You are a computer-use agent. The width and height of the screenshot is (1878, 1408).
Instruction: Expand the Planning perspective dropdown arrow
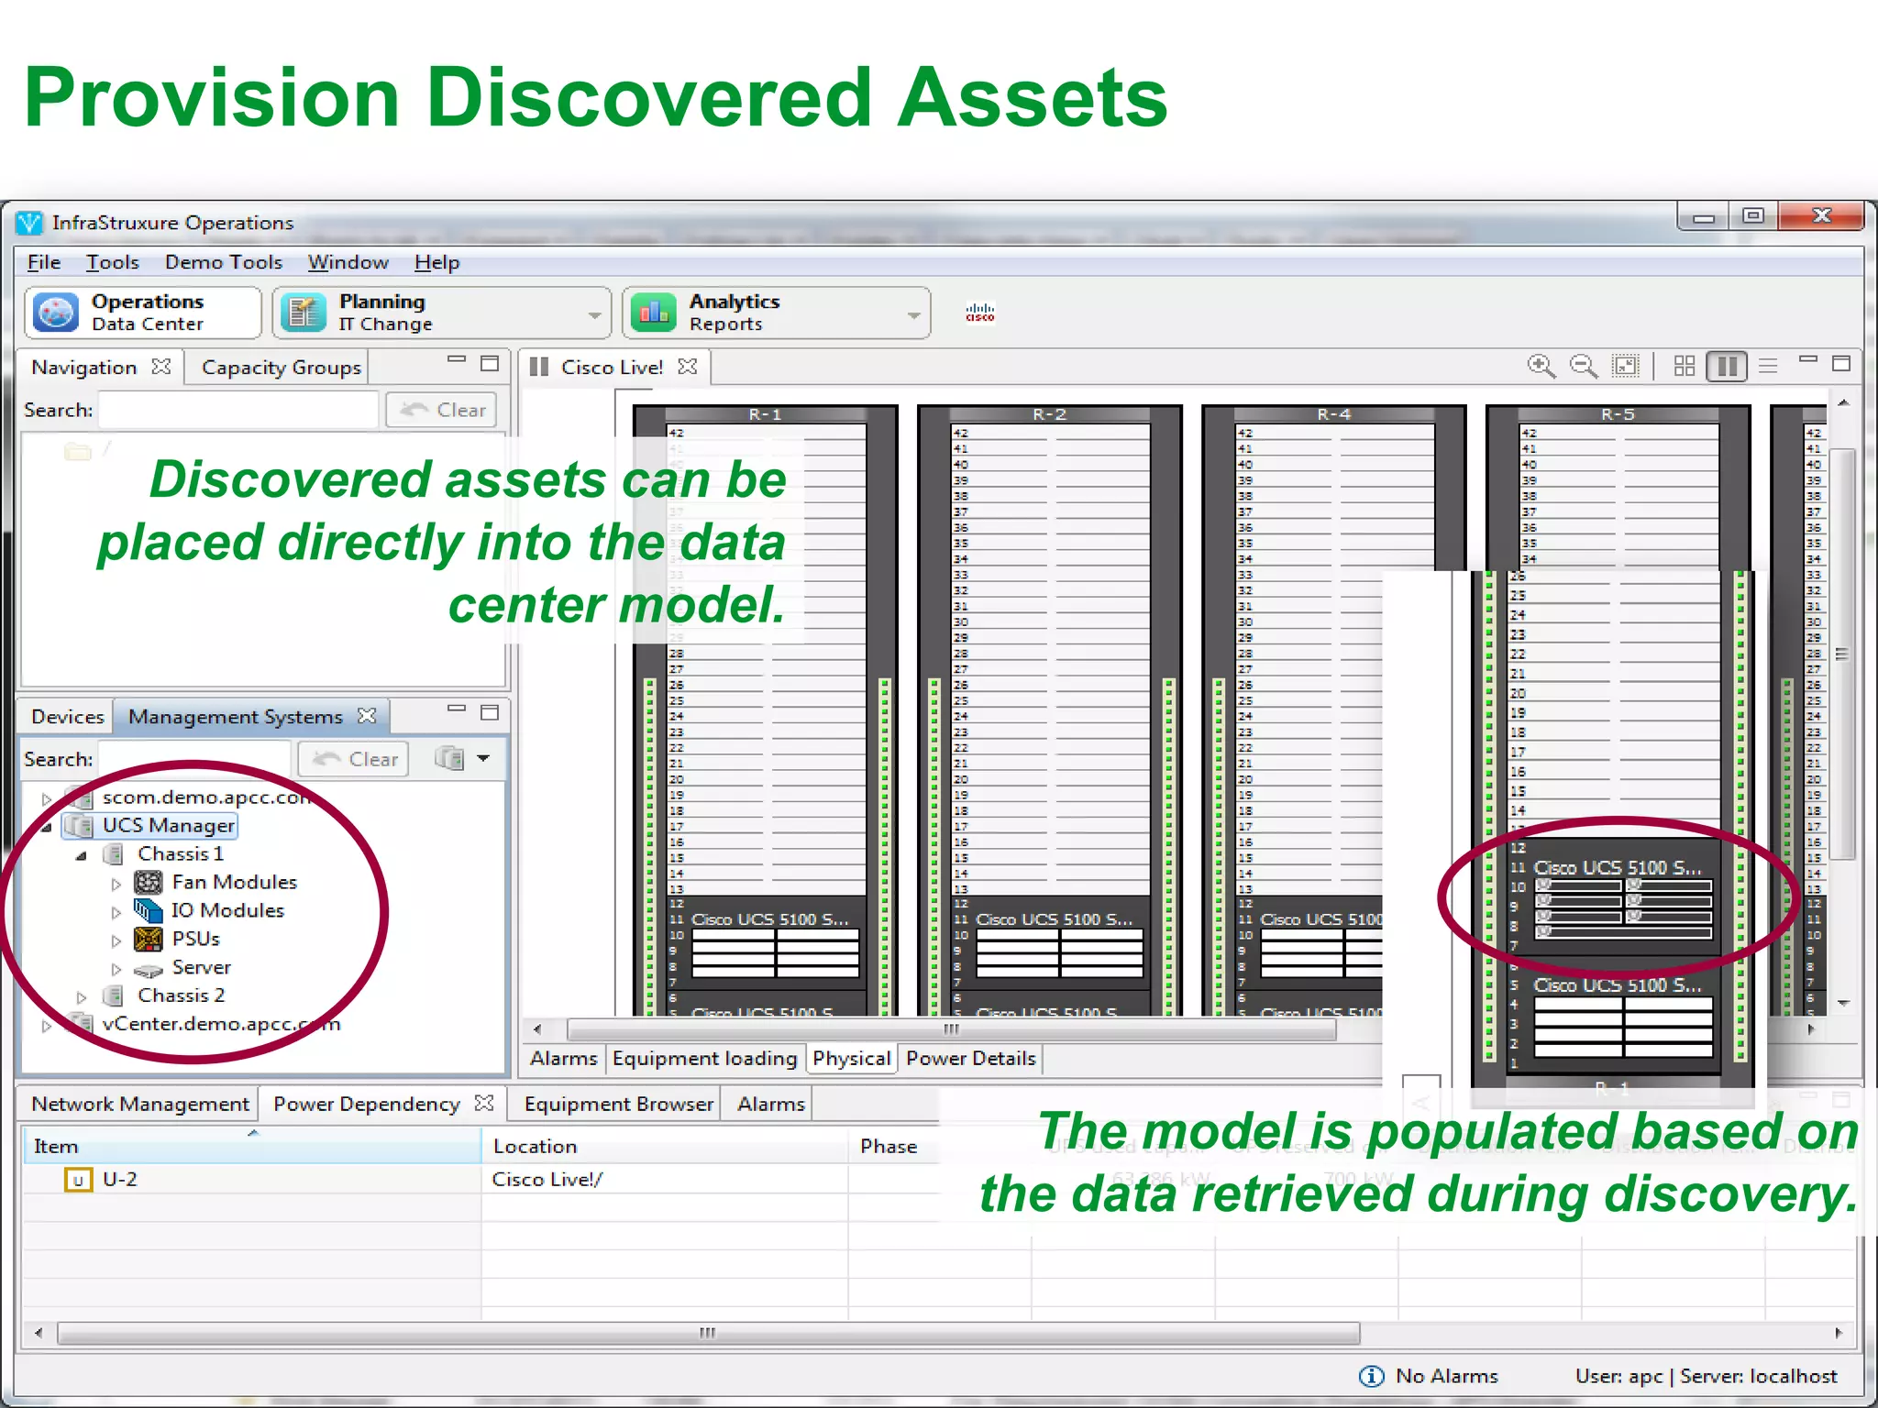click(595, 314)
